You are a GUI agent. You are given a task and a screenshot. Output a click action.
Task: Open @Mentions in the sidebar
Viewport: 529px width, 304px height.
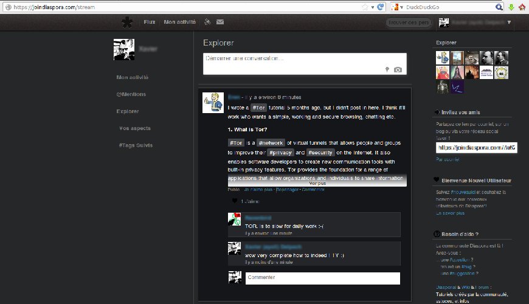click(x=131, y=94)
